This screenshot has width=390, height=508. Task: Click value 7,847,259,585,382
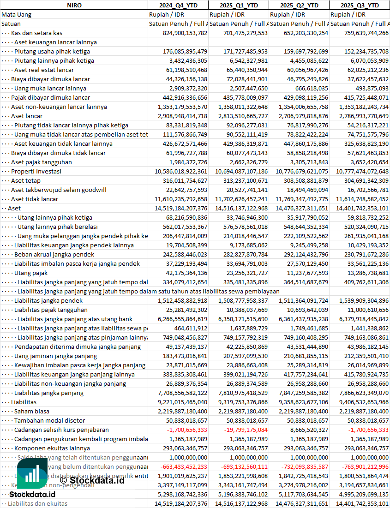(x=303, y=393)
